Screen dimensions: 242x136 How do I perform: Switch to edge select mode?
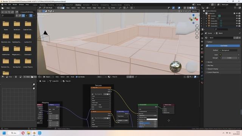pyautogui.click(x=61, y=8)
